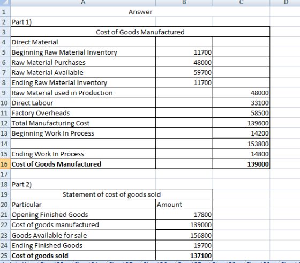Select the Answer title cell

click(x=140, y=12)
